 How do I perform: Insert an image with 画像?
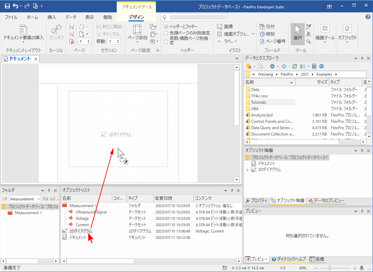(225, 27)
